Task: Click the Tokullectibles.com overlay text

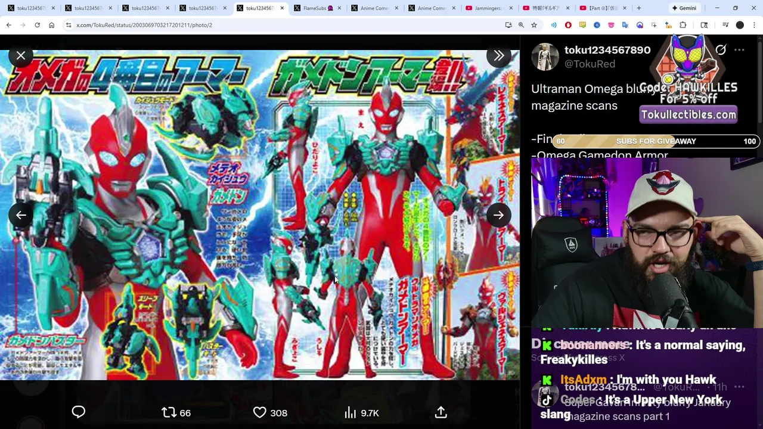Action: coord(688,114)
